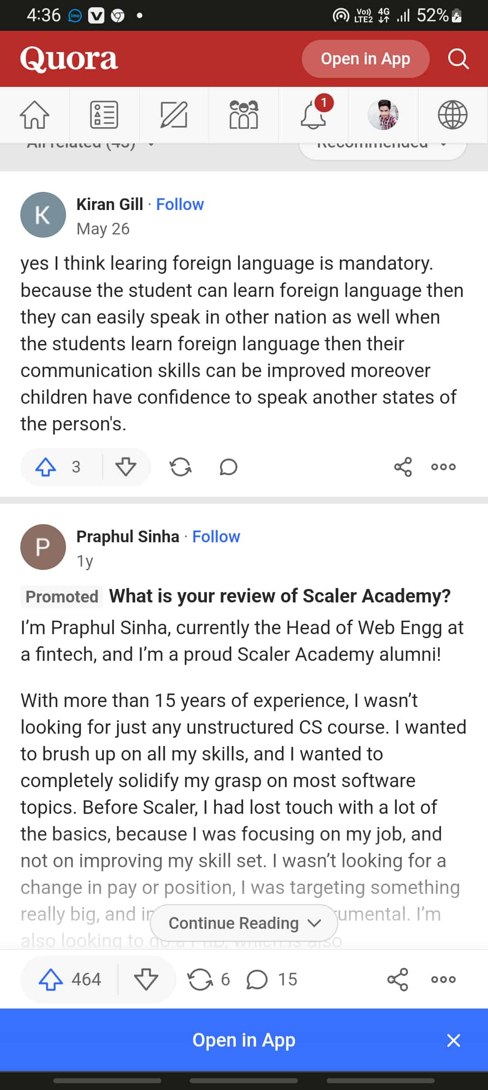Open more options on Kiran Gill's answer
488x1090 pixels.
tap(443, 467)
